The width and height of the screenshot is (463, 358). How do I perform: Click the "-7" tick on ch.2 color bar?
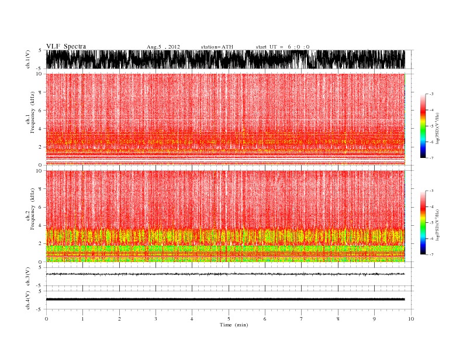tap(431, 254)
